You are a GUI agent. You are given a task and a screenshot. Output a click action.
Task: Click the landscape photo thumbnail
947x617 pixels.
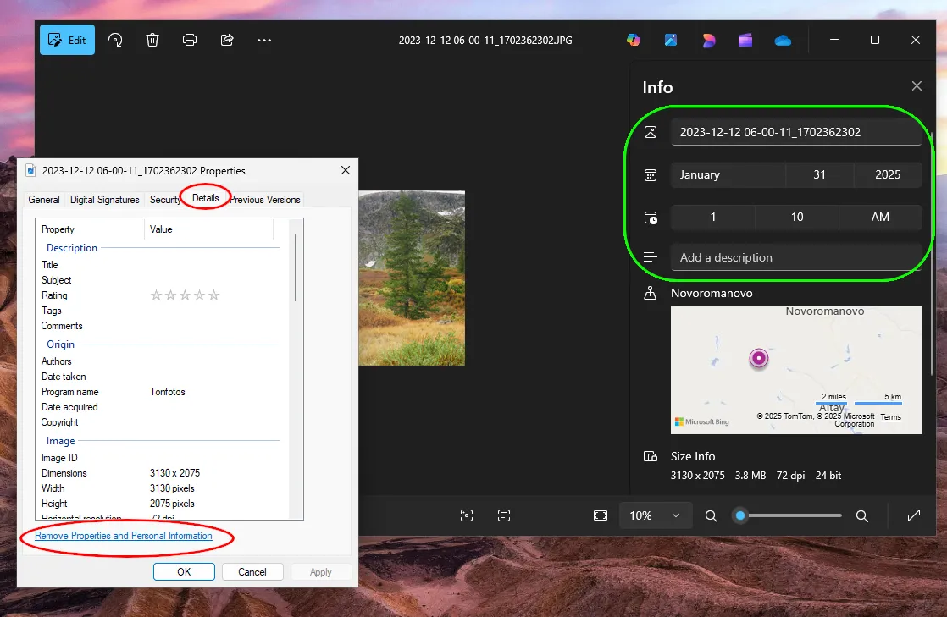pyautogui.click(x=412, y=278)
